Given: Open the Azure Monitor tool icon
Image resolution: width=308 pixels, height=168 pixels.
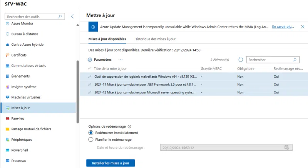Looking at the screenshot, I should (x=7, y=23).
